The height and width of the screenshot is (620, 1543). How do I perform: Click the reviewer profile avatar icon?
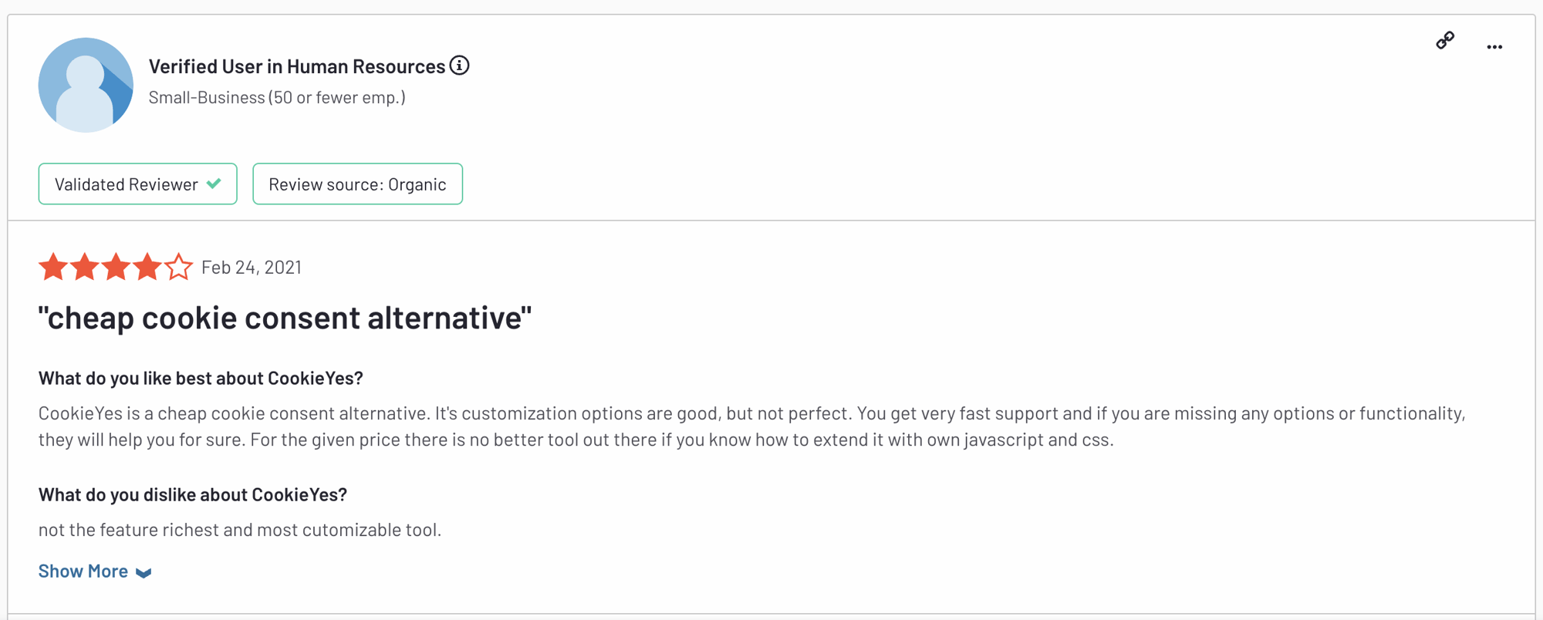[x=86, y=84]
